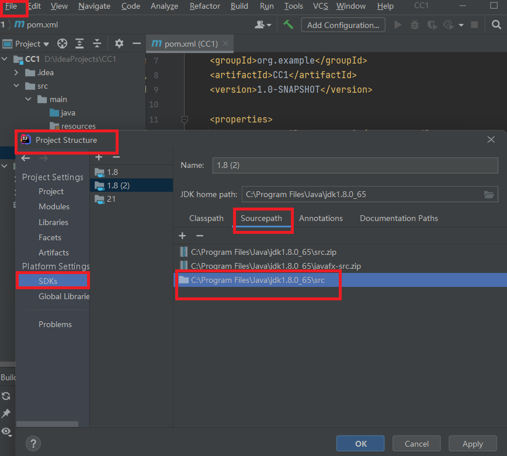Click the help question mark button
Viewport: 507px width, 456px height.
(33, 444)
